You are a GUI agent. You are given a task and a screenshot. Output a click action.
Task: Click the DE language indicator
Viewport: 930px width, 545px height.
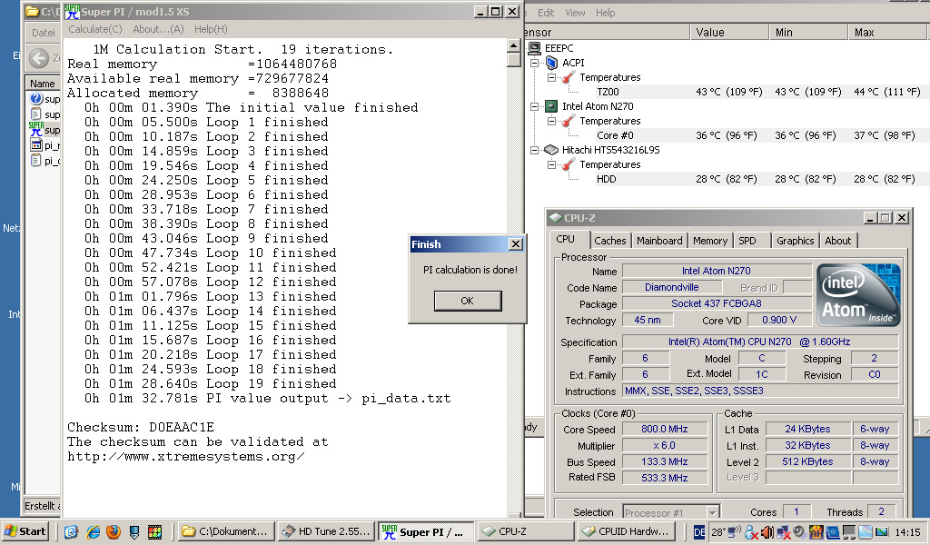[699, 532]
